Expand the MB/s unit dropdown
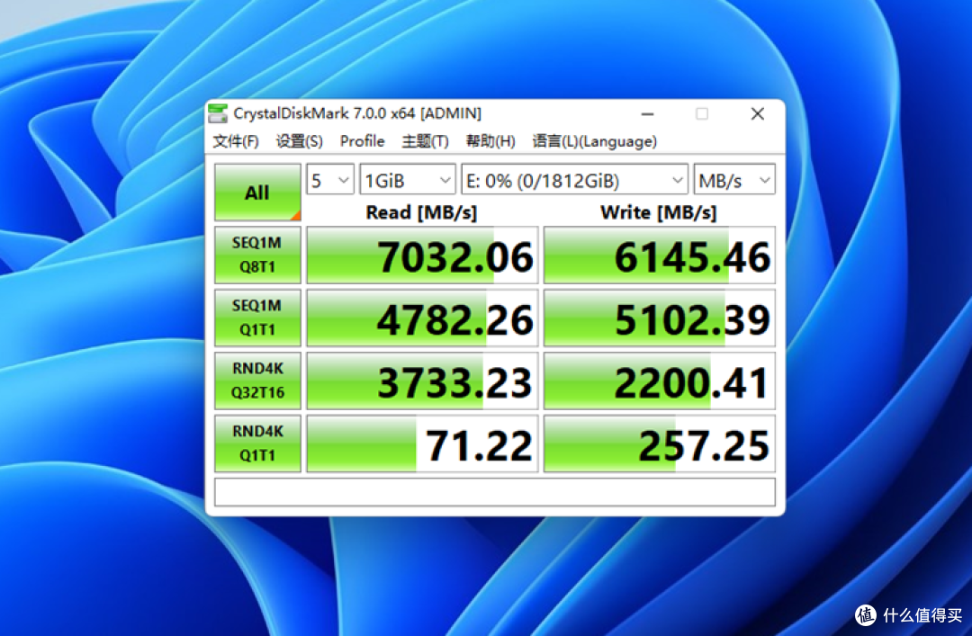972x636 pixels. coord(734,181)
